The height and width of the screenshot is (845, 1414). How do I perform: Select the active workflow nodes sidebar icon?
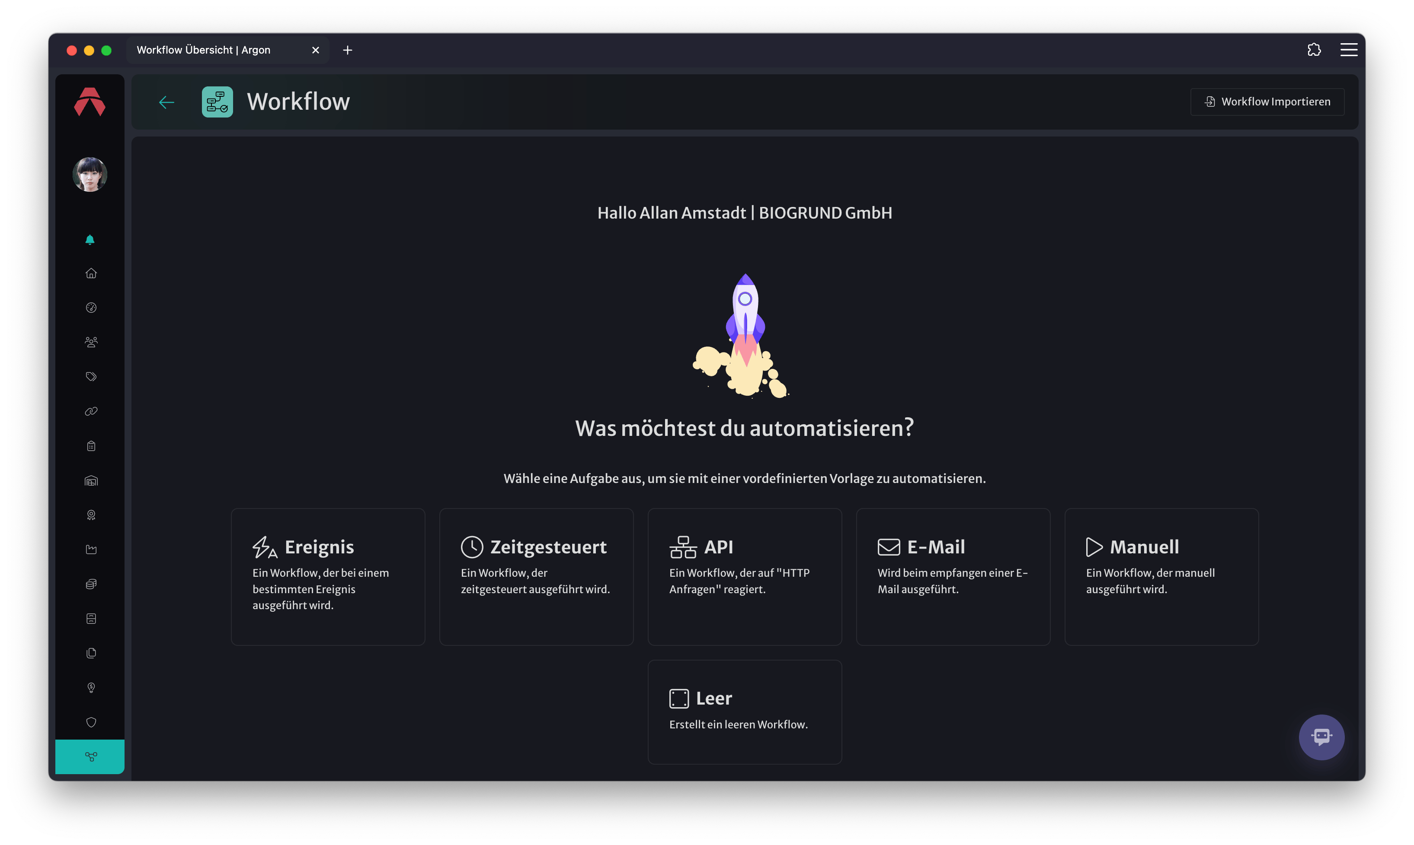point(90,757)
